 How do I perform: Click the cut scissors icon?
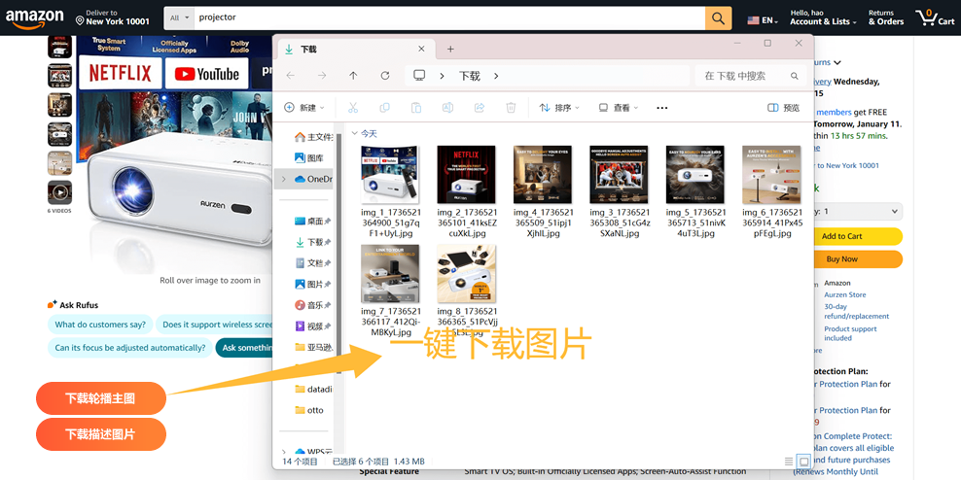click(353, 108)
